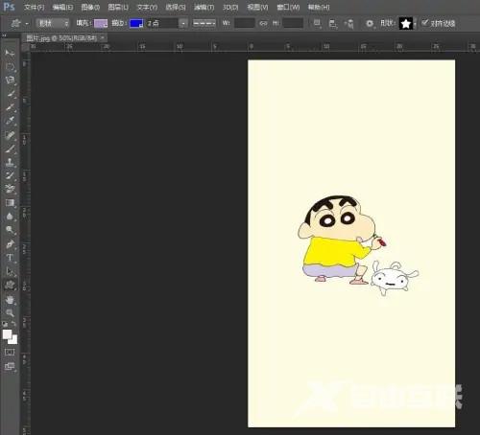480x435 pixels.
Task: Toggle the width-height link icon
Action: (x=263, y=23)
